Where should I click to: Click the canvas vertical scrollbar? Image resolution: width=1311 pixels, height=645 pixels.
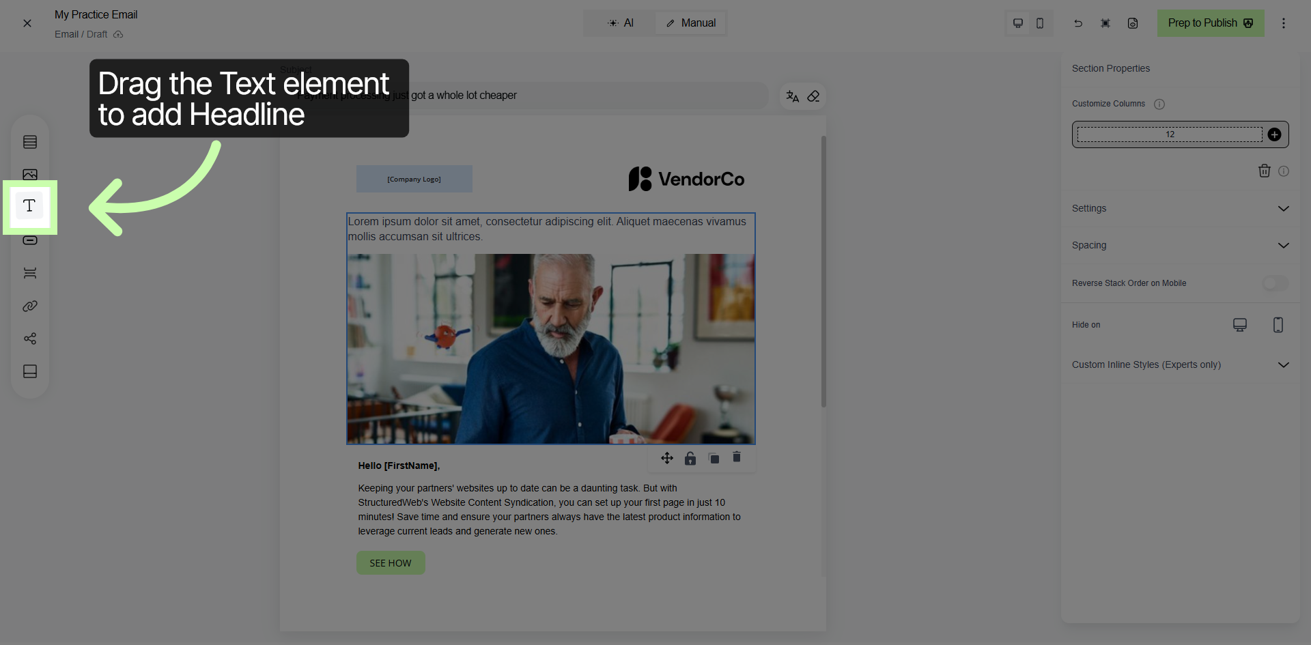pyautogui.click(x=823, y=272)
